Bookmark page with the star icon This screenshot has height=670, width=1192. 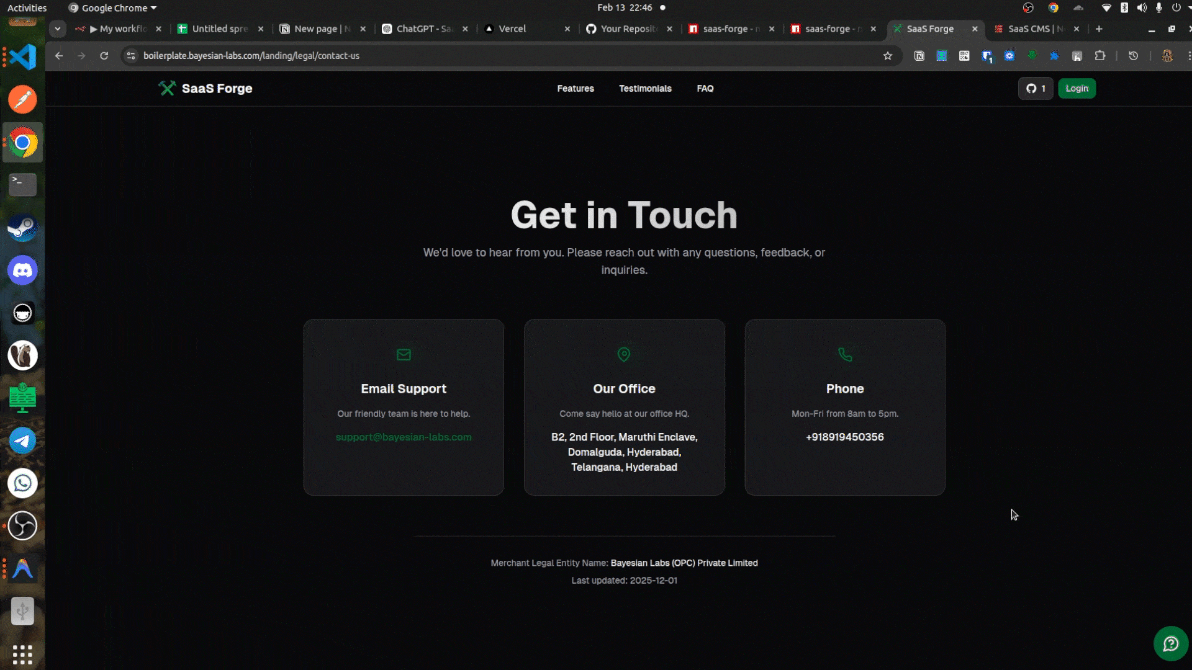click(888, 56)
